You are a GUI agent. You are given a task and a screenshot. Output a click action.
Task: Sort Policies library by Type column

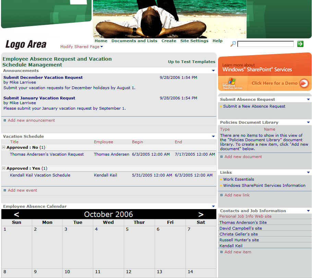tap(225, 129)
